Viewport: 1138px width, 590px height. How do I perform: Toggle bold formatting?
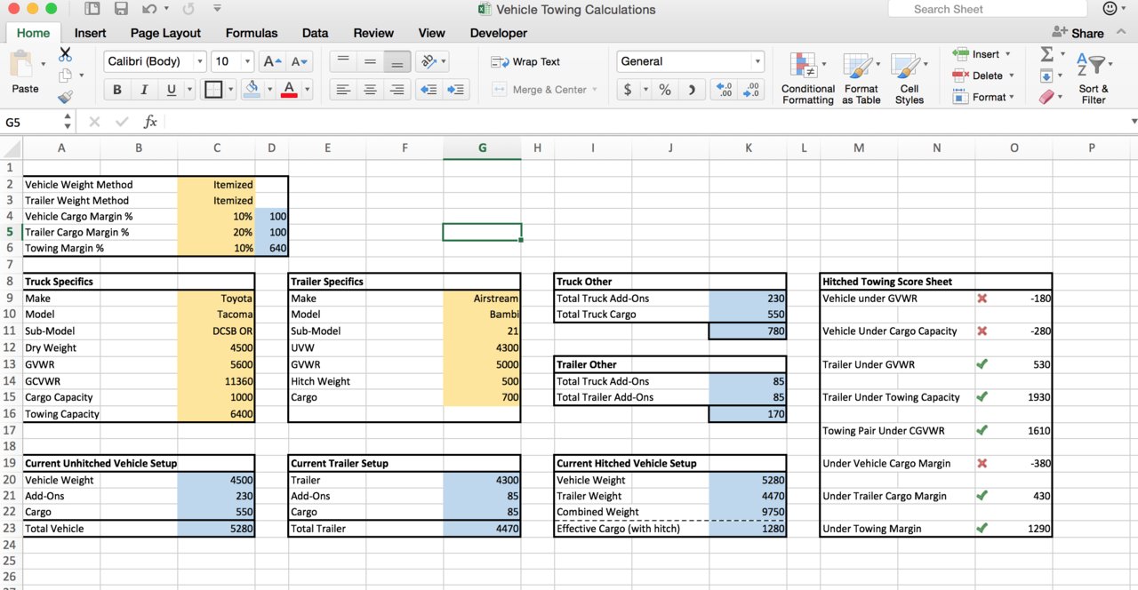pos(116,90)
